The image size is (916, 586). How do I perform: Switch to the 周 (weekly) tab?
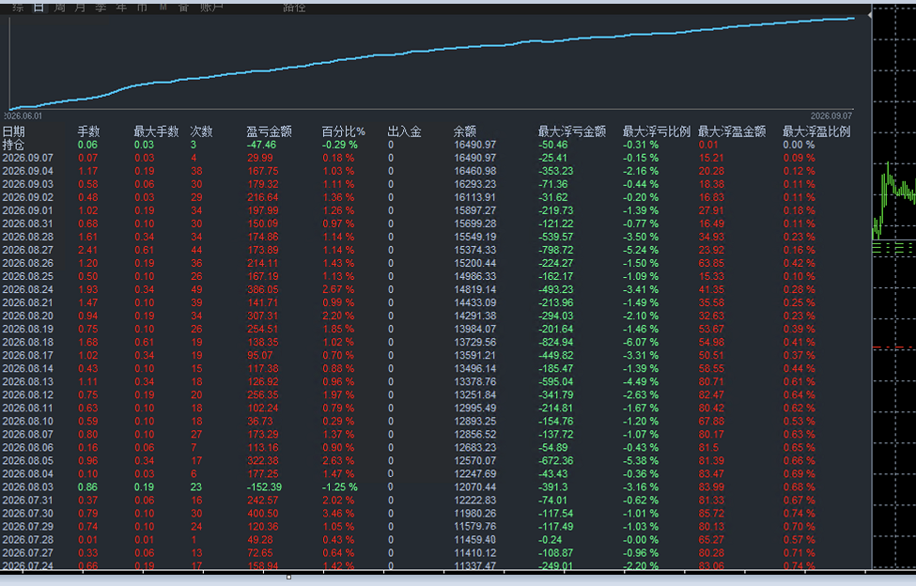coord(59,7)
